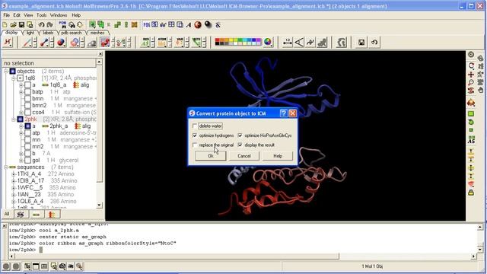487x274 pixels.
Task: Click the open folder toolbar icon
Action: pyautogui.click(x=13, y=24)
